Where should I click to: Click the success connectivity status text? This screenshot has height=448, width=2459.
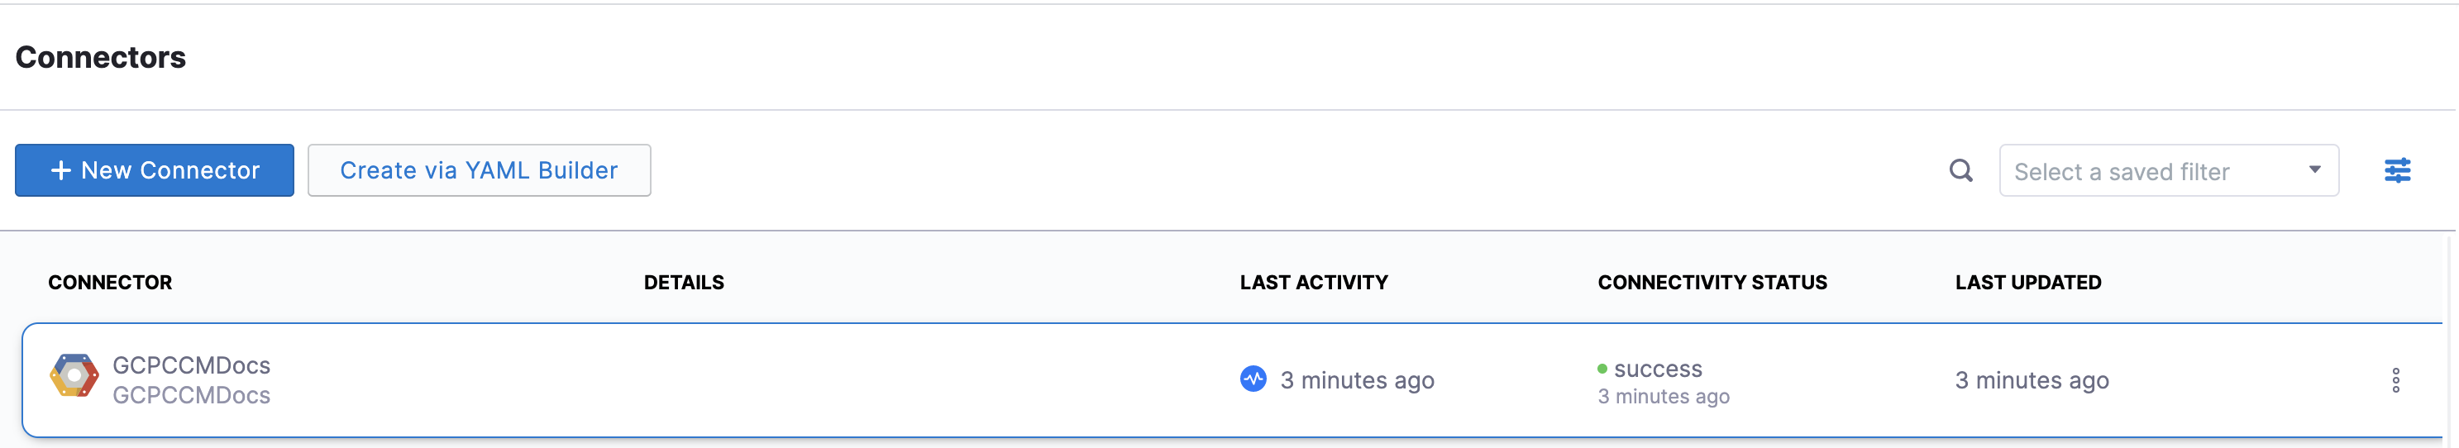click(x=1657, y=369)
